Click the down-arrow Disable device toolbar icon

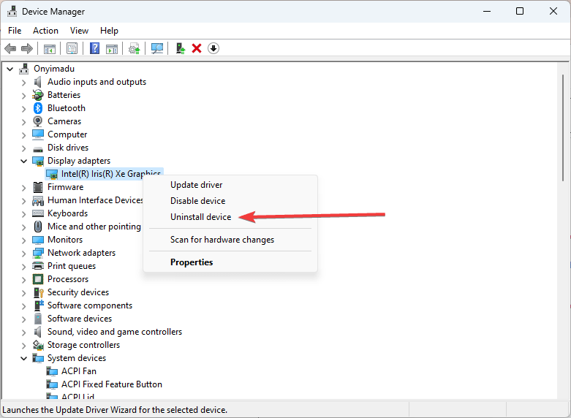[213, 48]
